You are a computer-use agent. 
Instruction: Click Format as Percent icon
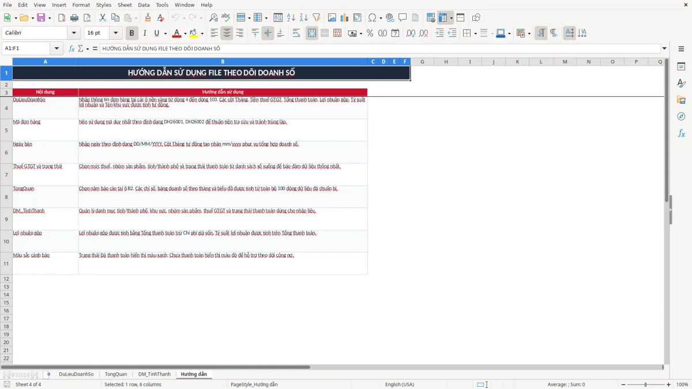(370, 33)
